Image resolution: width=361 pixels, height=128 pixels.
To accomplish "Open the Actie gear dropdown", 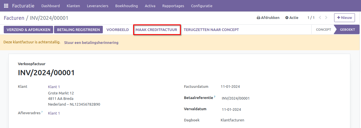I will coord(292,18).
